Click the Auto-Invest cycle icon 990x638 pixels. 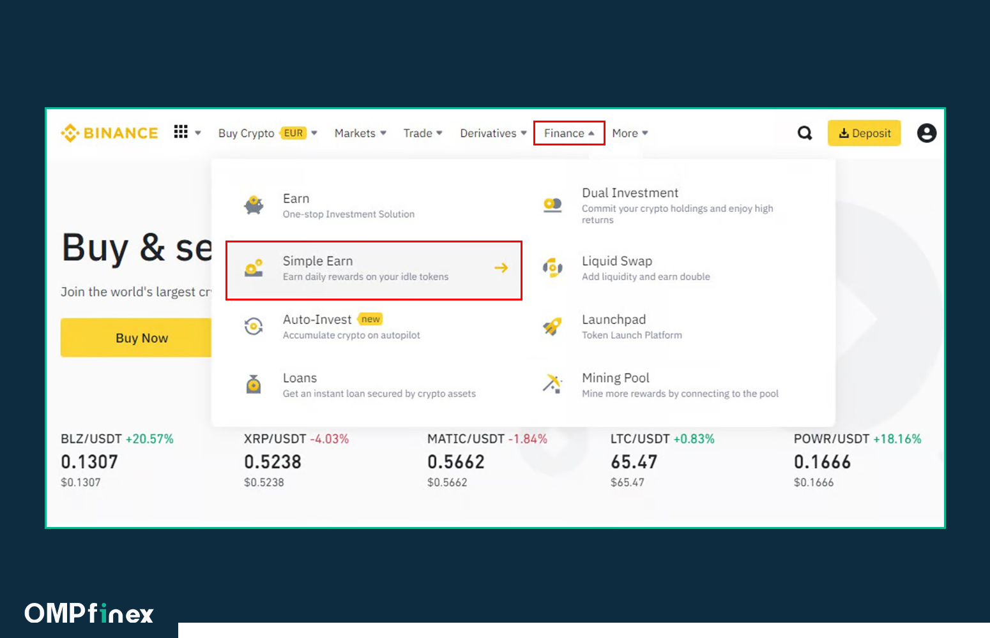click(x=254, y=326)
